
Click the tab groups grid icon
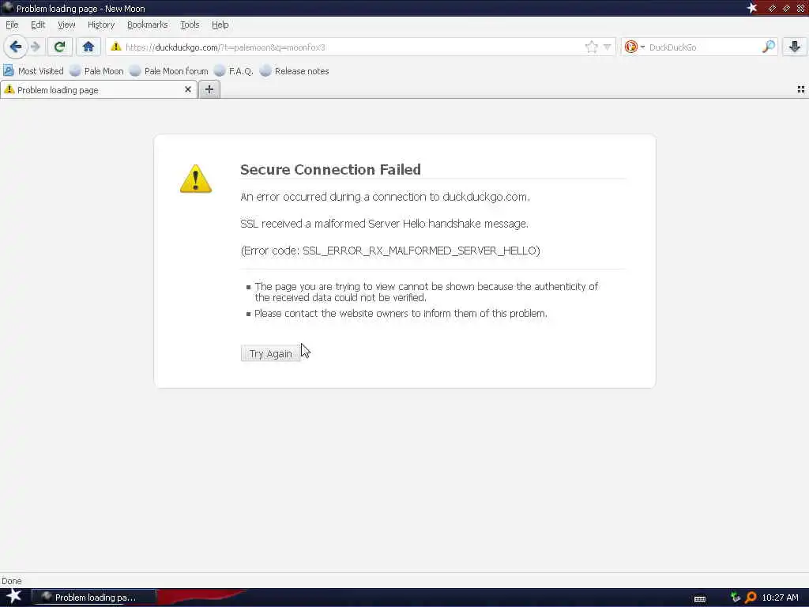click(x=801, y=89)
